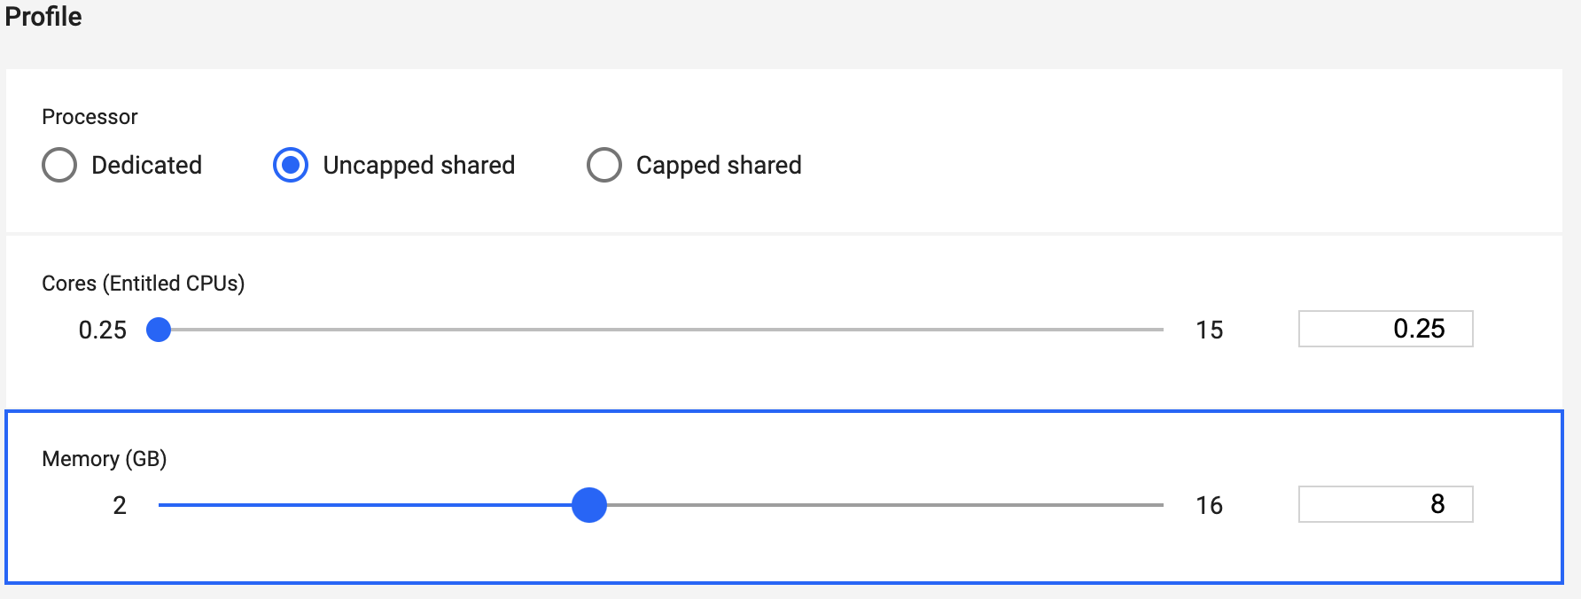Click the middle of the Cores slider track
The width and height of the screenshot is (1581, 599).
click(660, 330)
